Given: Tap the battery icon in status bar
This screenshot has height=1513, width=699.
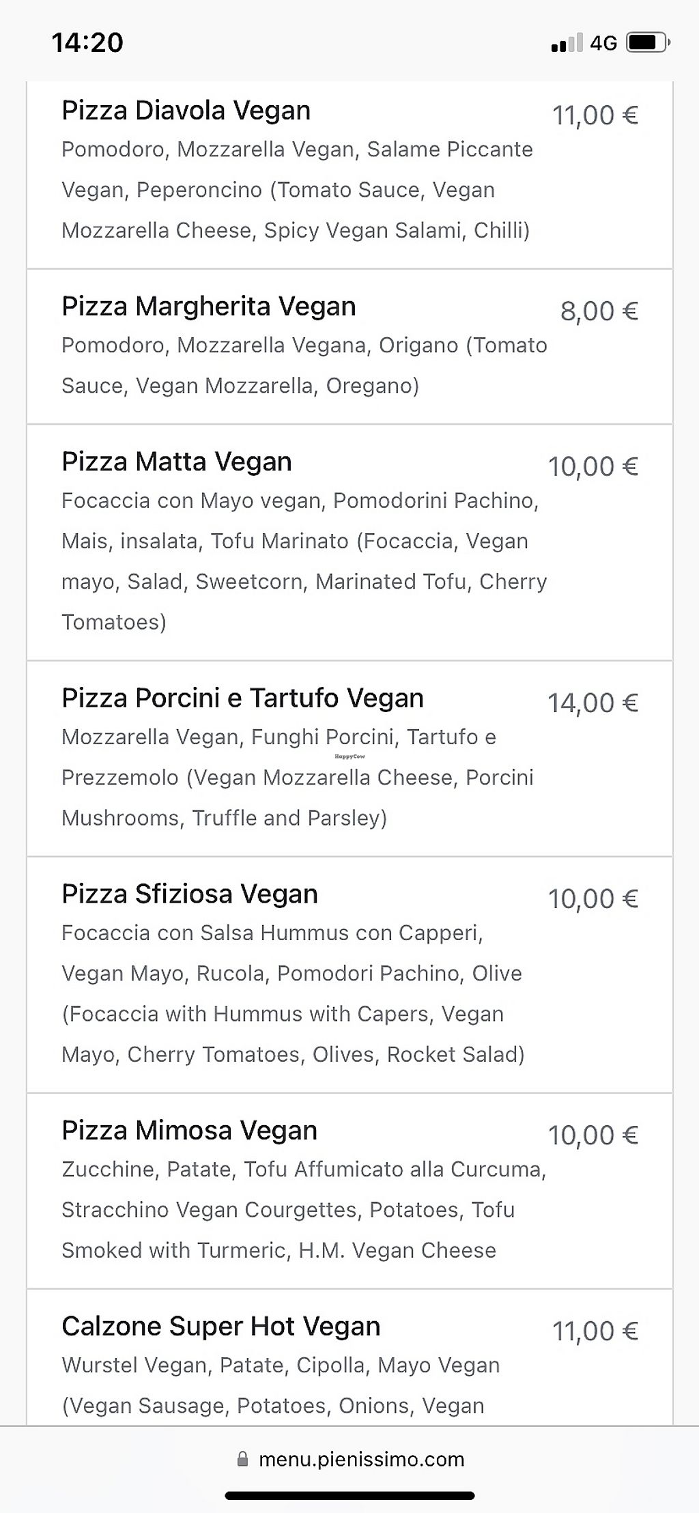Looking at the screenshot, I should tap(647, 43).
